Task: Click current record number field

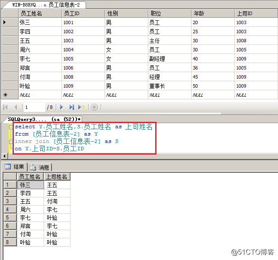Action: click(x=35, y=107)
